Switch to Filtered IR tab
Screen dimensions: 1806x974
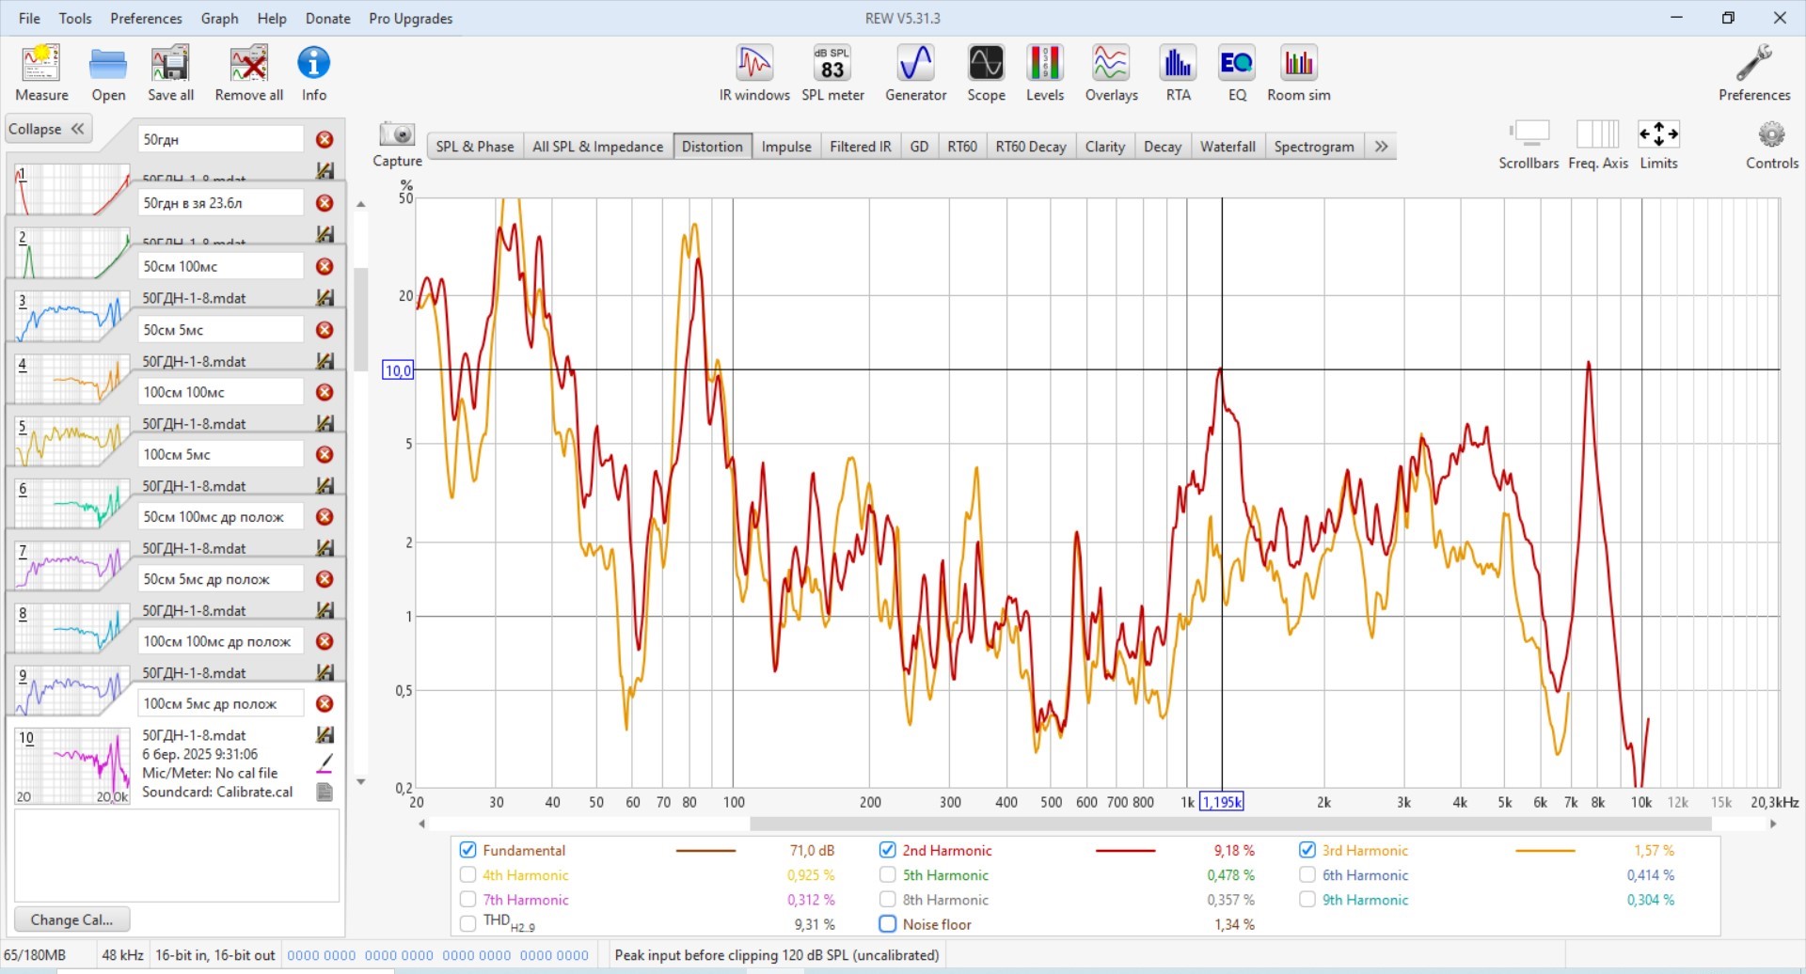point(860,147)
